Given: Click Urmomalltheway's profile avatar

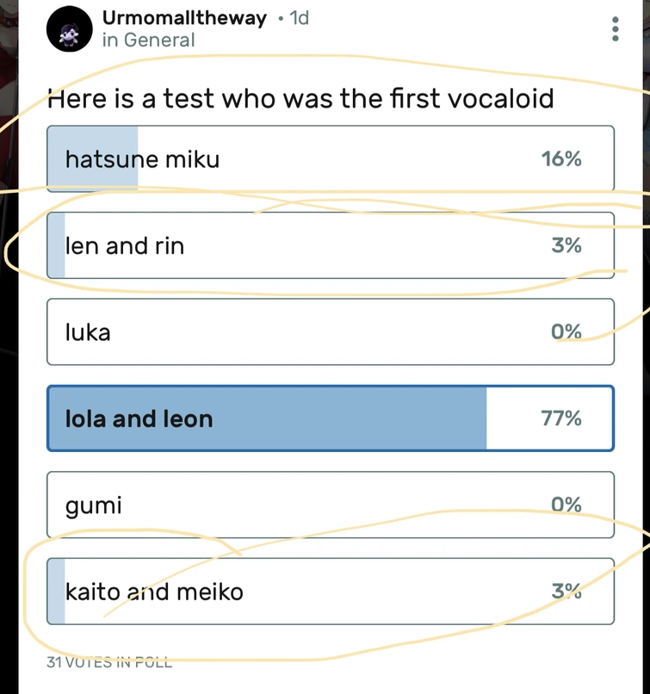Looking at the screenshot, I should click(x=69, y=28).
